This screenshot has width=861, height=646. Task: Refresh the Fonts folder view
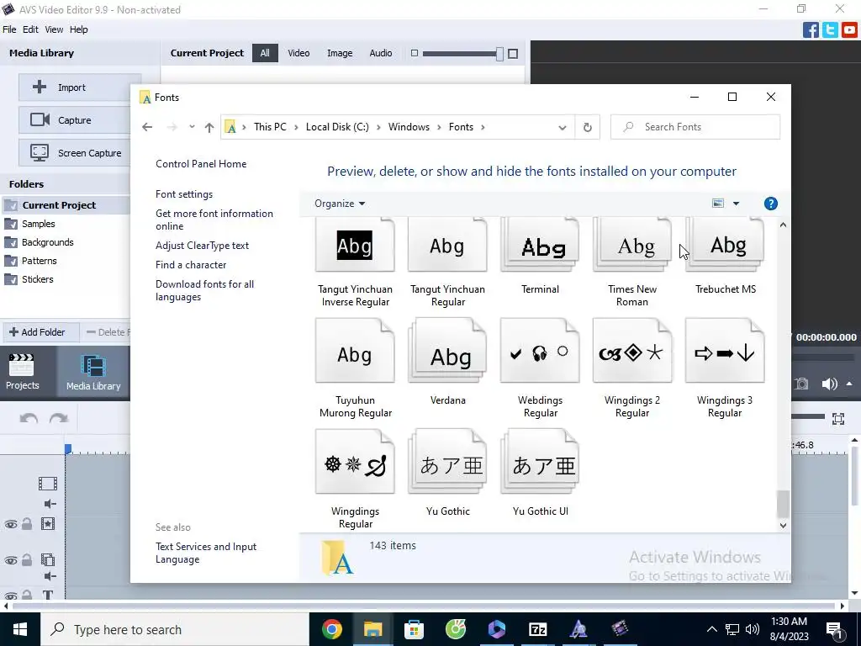[x=587, y=128]
